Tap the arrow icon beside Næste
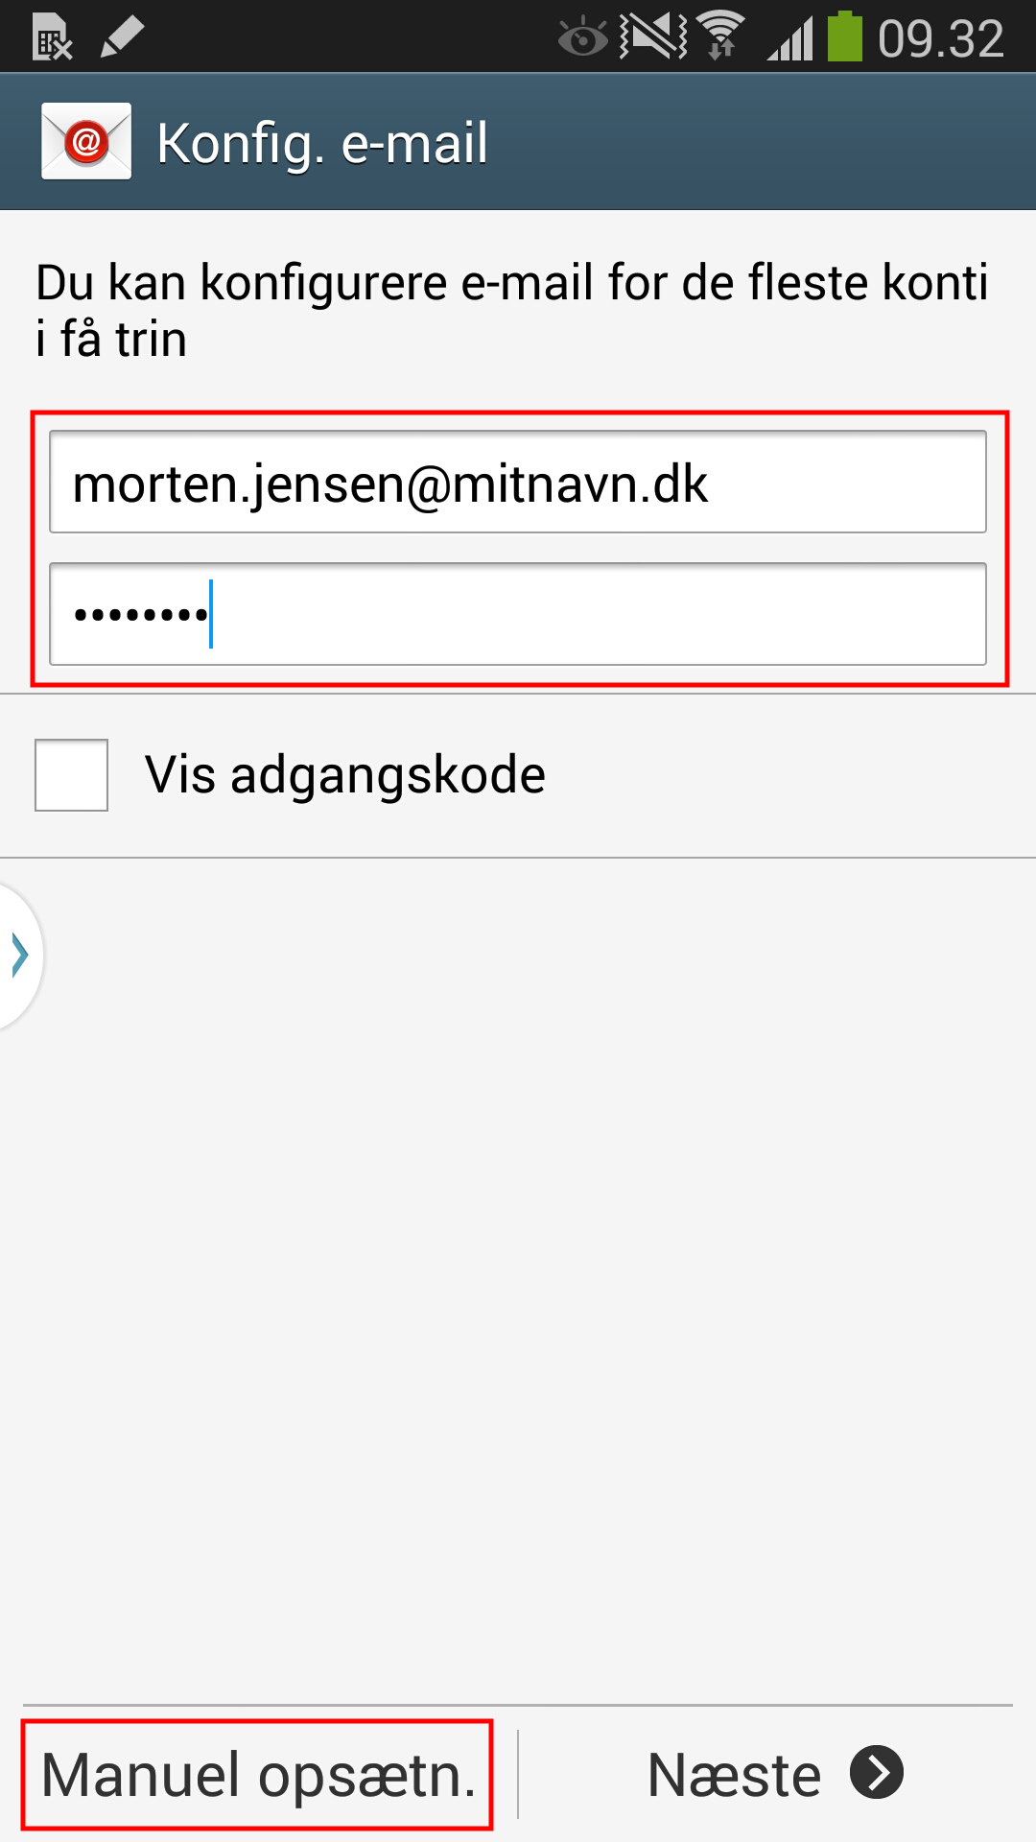1036x1842 pixels. tap(877, 1773)
